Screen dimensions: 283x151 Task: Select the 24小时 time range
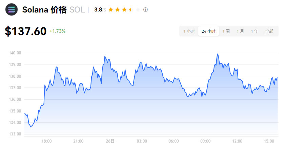coord(208,31)
